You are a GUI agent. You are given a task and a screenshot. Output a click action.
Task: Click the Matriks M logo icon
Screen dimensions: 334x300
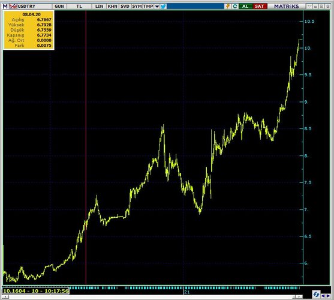[x=5, y=7]
